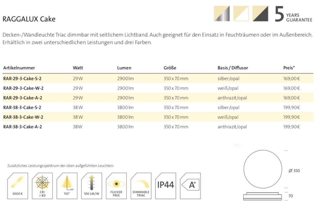
Task: Click 29 W in RAR-29-3-Cake-A-2 row
Action: pyautogui.click(x=78, y=98)
